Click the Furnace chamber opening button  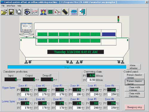tap(135, 76)
